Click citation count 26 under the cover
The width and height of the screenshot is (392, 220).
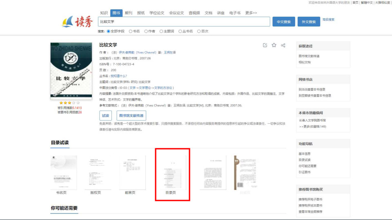pos(80,112)
